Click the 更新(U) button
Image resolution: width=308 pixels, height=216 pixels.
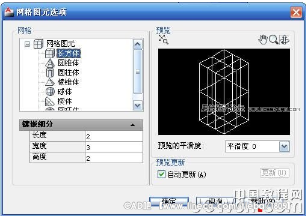pos(274,173)
